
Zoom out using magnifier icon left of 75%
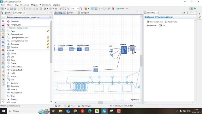pos(68,9)
